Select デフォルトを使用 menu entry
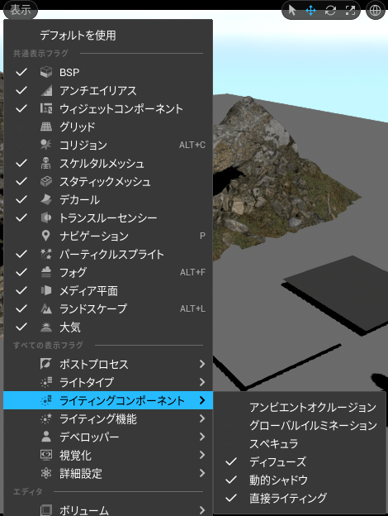The height and width of the screenshot is (516, 388). point(108,36)
